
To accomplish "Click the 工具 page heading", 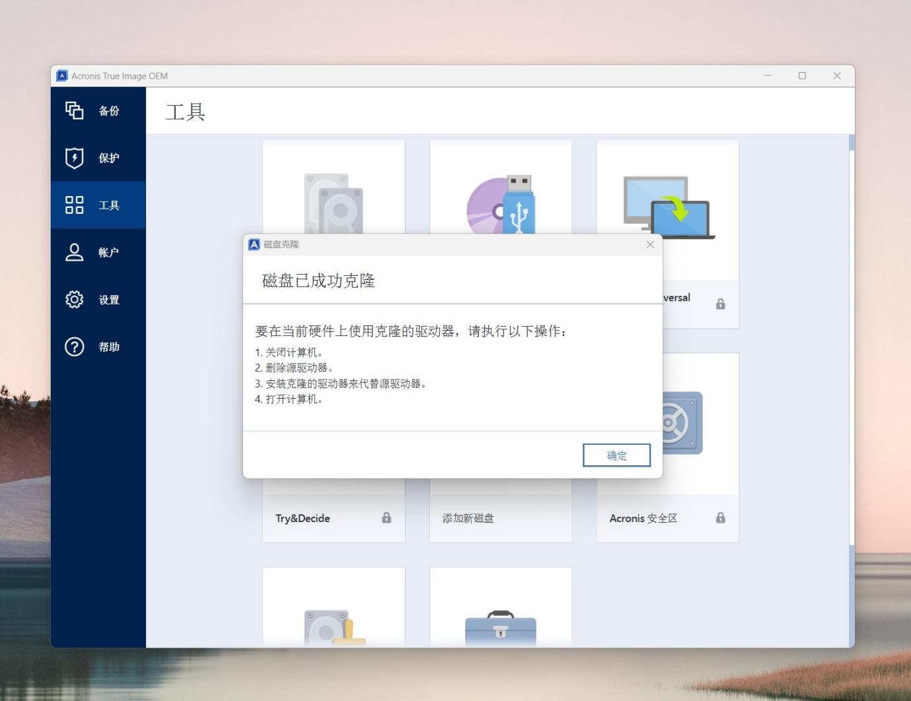I will coord(185,112).
